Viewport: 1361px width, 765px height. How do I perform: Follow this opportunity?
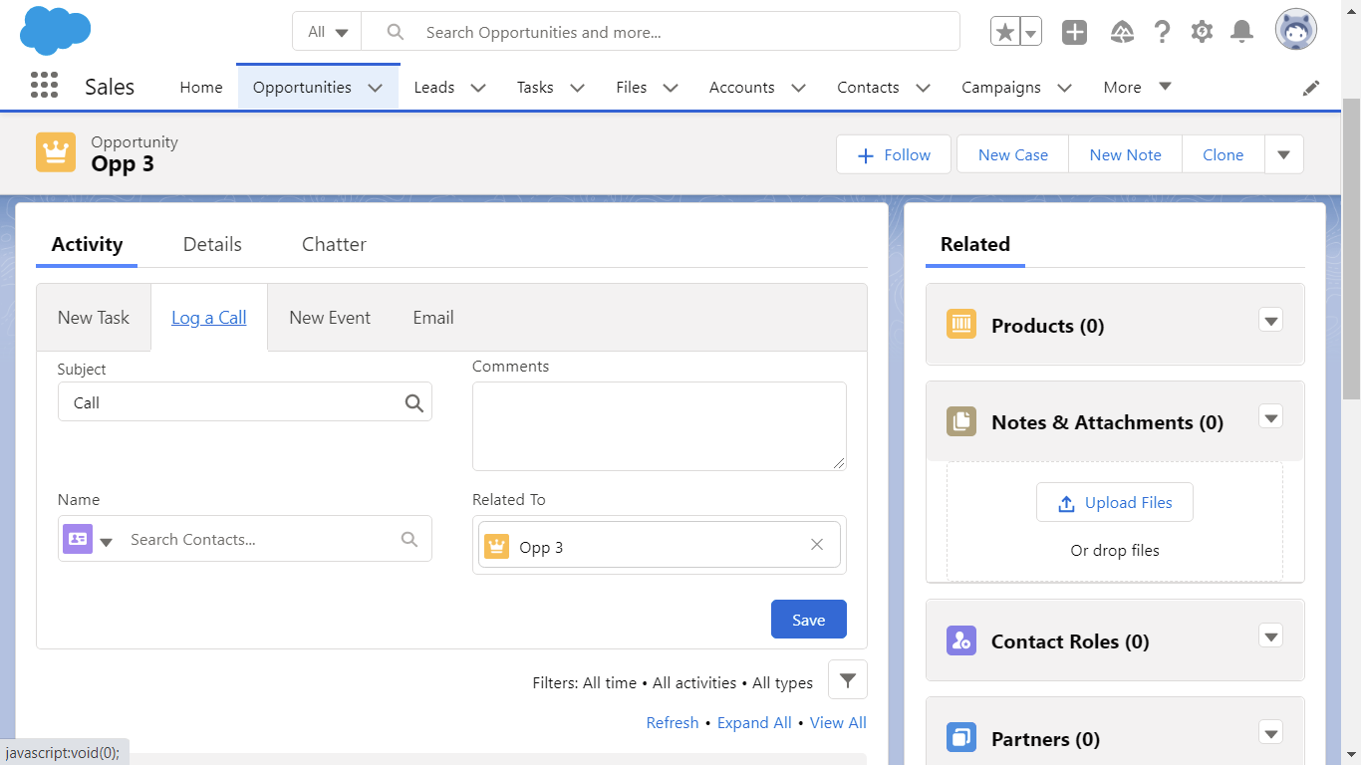pos(894,154)
